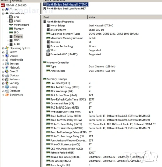The width and height of the screenshot is (162, 167).
Task: Switch to the Menu tab
Action: [5, 1]
